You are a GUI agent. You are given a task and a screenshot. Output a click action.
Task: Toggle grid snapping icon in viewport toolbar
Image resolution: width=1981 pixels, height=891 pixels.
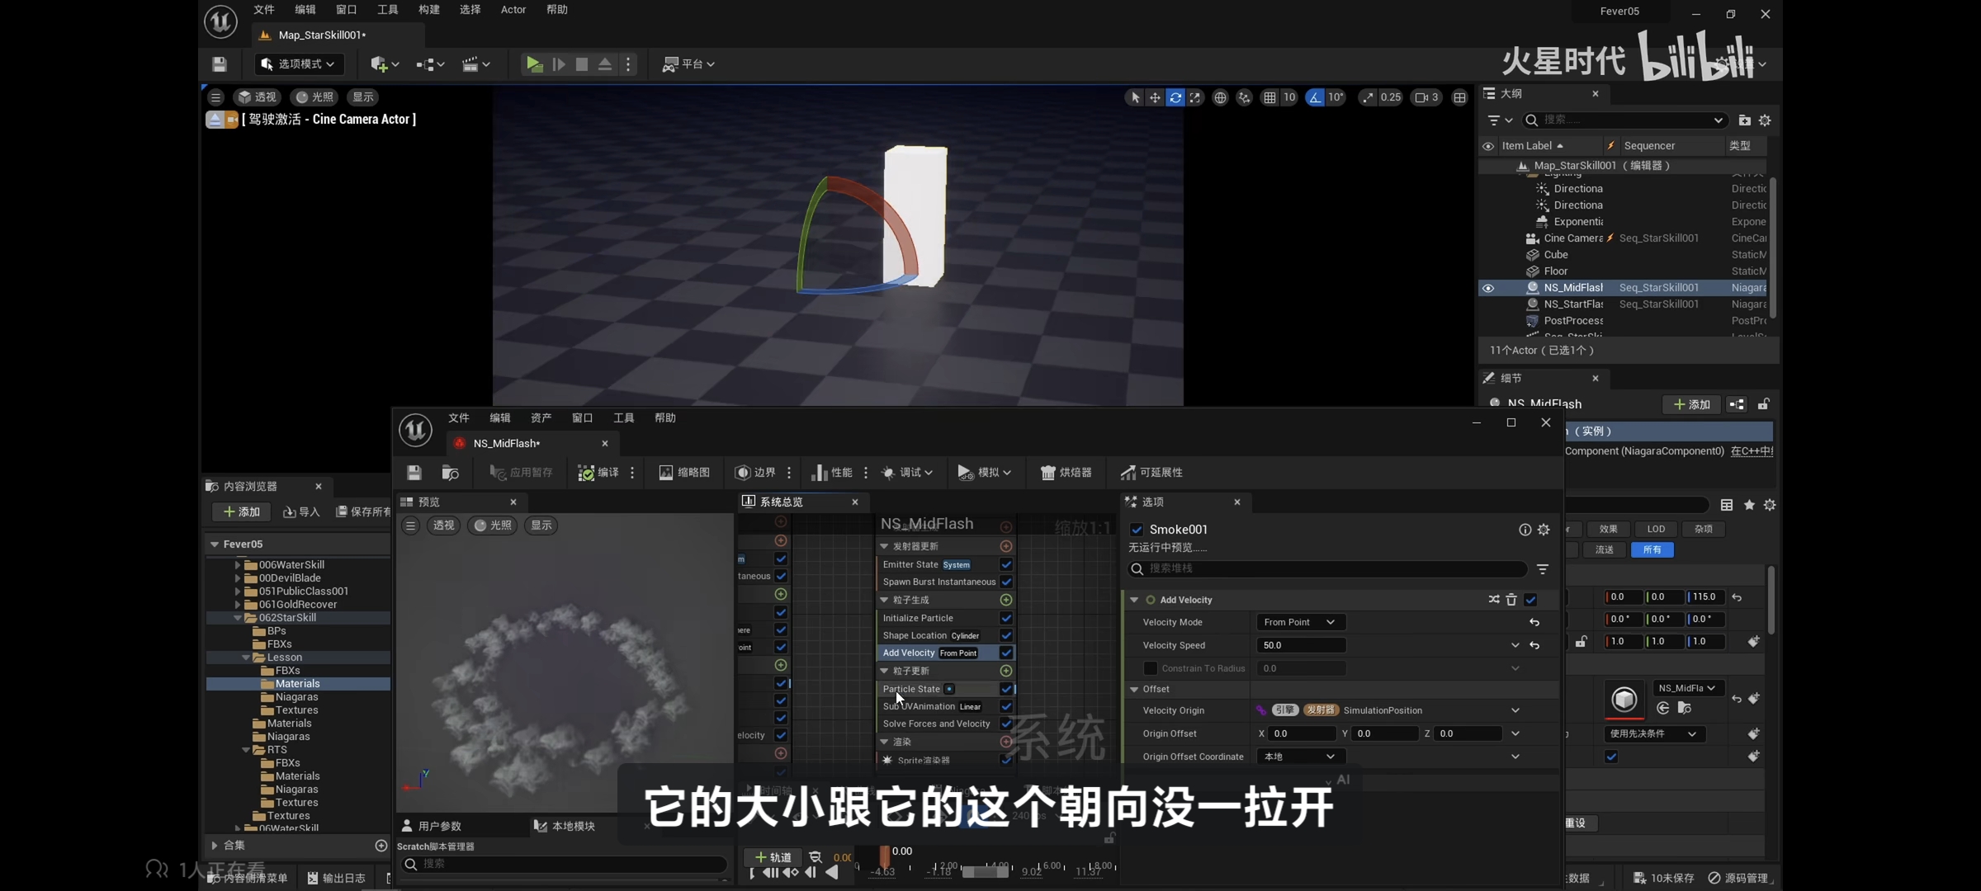1269,97
